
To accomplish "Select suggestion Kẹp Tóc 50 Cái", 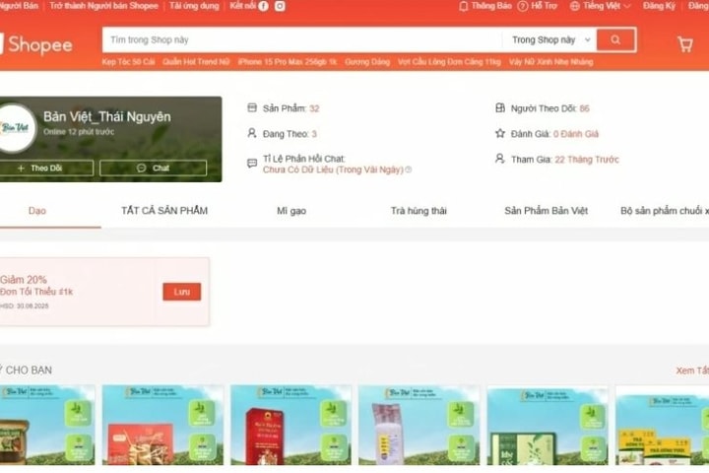I will (x=128, y=62).
